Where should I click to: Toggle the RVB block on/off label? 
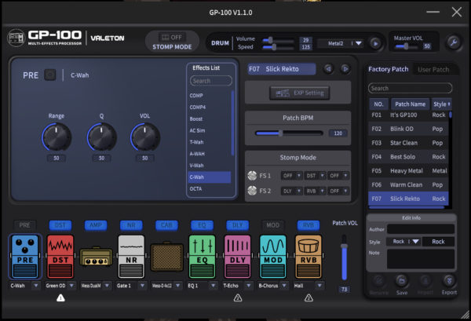pos(309,225)
